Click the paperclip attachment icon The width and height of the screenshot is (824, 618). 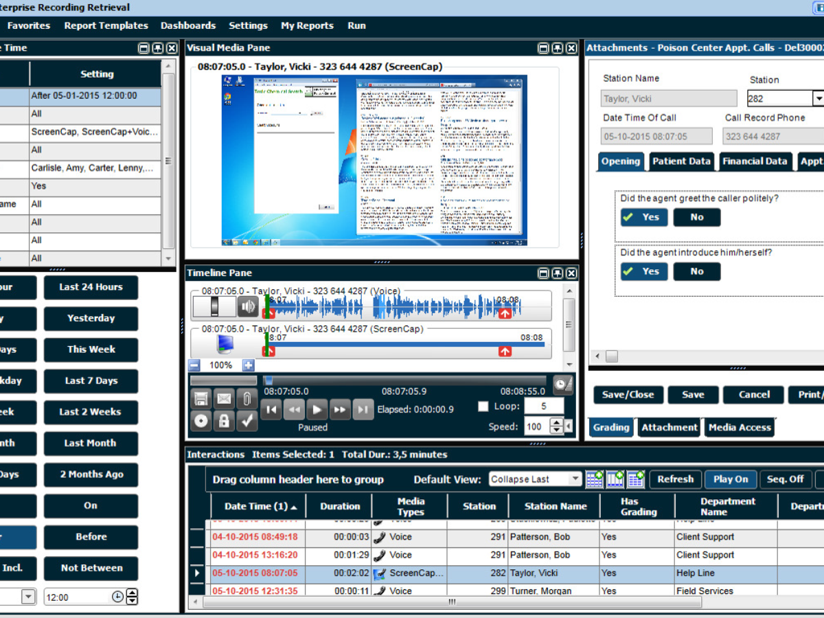pyautogui.click(x=247, y=399)
